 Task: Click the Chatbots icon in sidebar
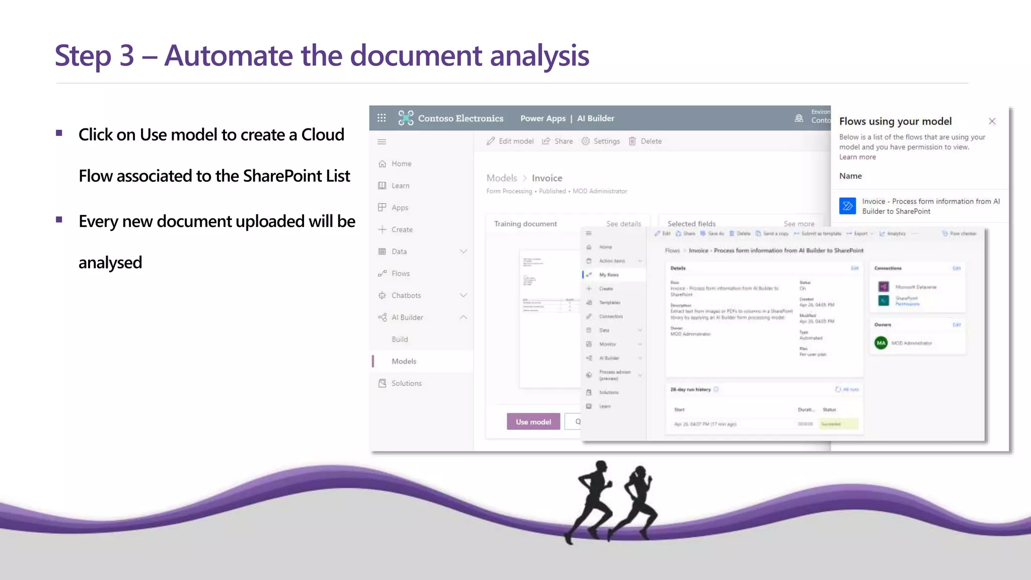[x=382, y=296]
